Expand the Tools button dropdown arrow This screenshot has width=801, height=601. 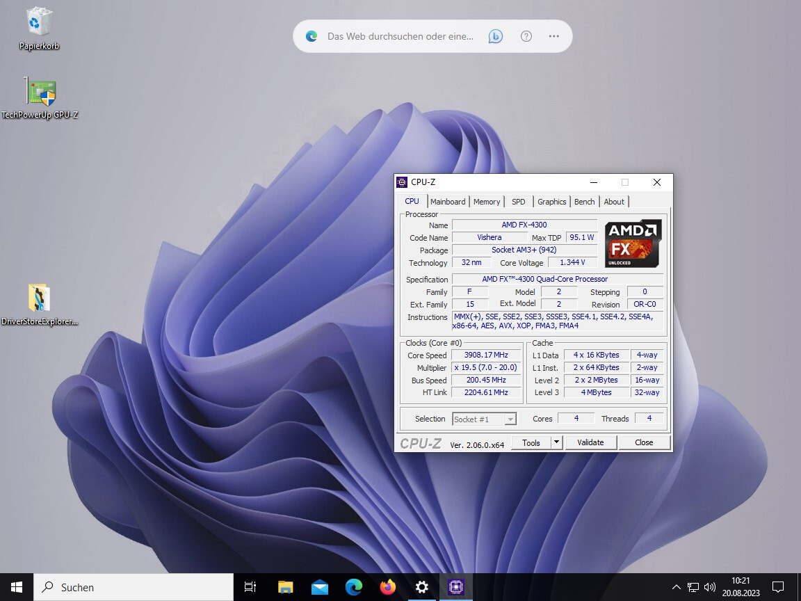click(x=557, y=442)
